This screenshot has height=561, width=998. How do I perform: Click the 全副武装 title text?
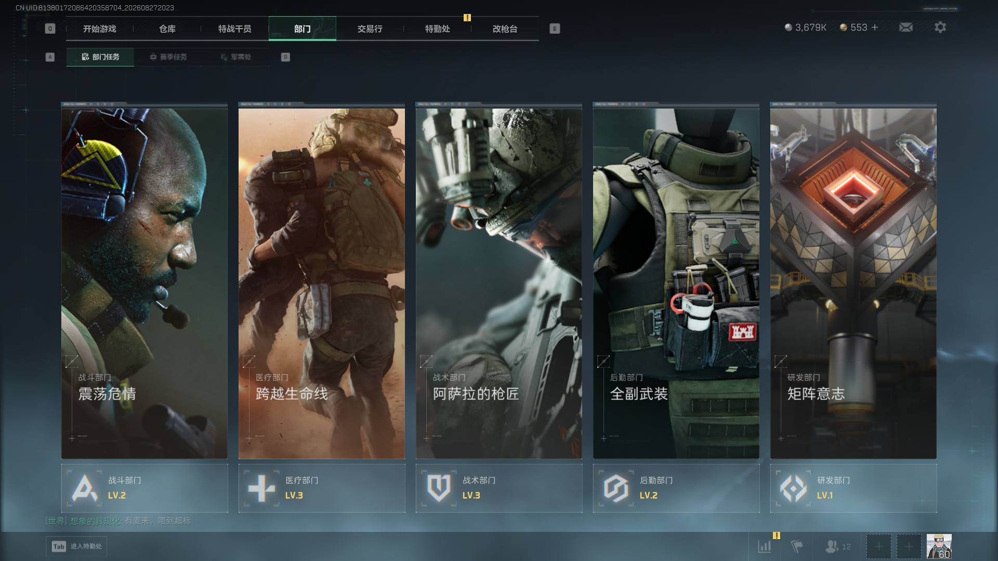pyautogui.click(x=639, y=394)
